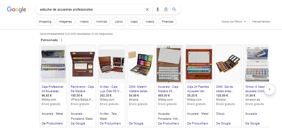Open the Patrocinado three-dot options menu
Image resolution: width=282 pixels, height=131 pixels.
pyautogui.click(x=62, y=40)
